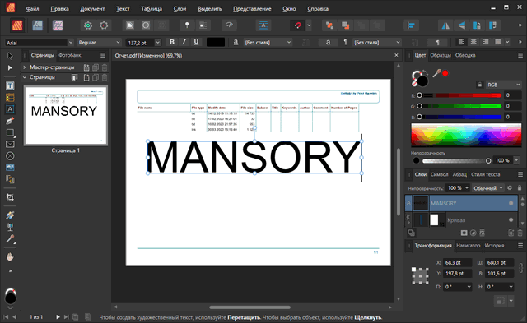Screen dimensions: 527x323
Task: Switch to the Photo persona icon
Action: coord(58,25)
